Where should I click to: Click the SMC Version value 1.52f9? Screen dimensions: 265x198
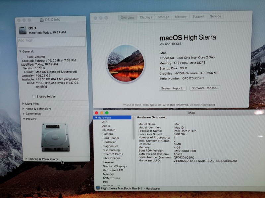point(178,154)
